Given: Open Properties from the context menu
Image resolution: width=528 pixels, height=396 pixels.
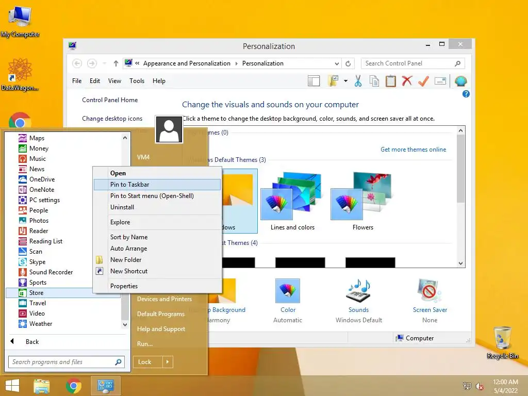Looking at the screenshot, I should tap(157, 286).
